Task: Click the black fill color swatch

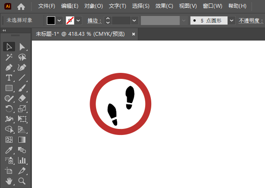Action: [x=51, y=20]
